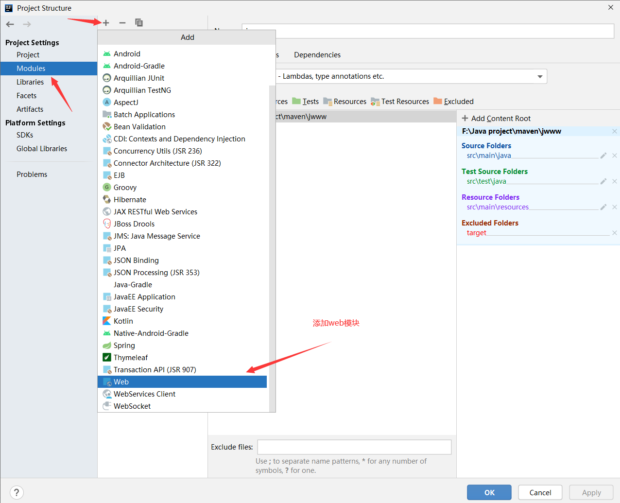Go forward with the right arrow
620x503 pixels.
(x=27, y=24)
